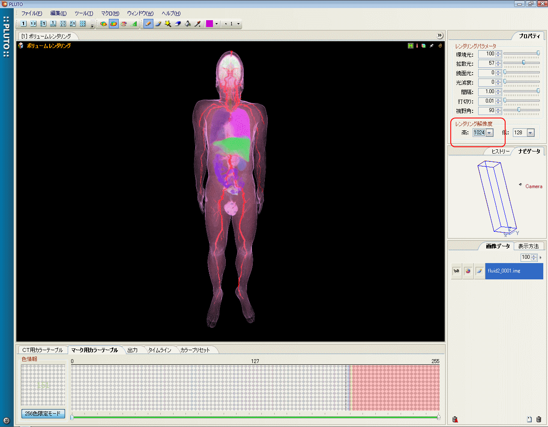Pick the magic wand tool
This screenshot has width=548, height=427.
pyautogui.click(x=168, y=24)
